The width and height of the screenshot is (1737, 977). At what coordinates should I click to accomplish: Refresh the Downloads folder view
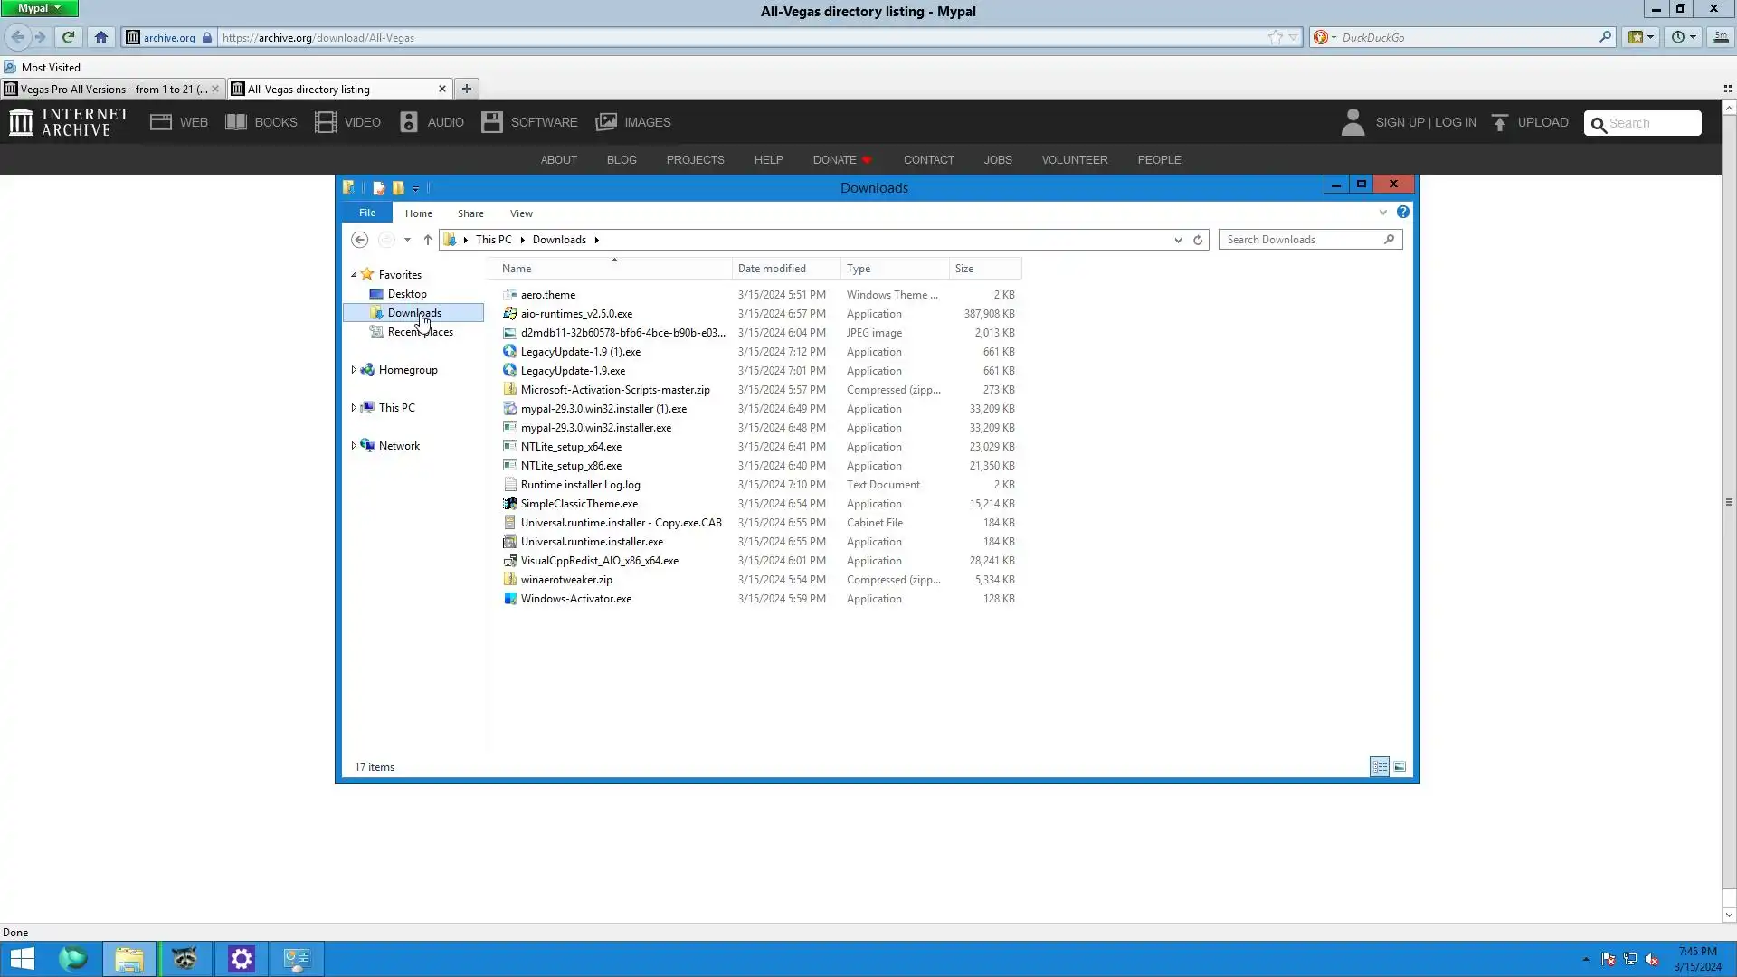[x=1198, y=240]
